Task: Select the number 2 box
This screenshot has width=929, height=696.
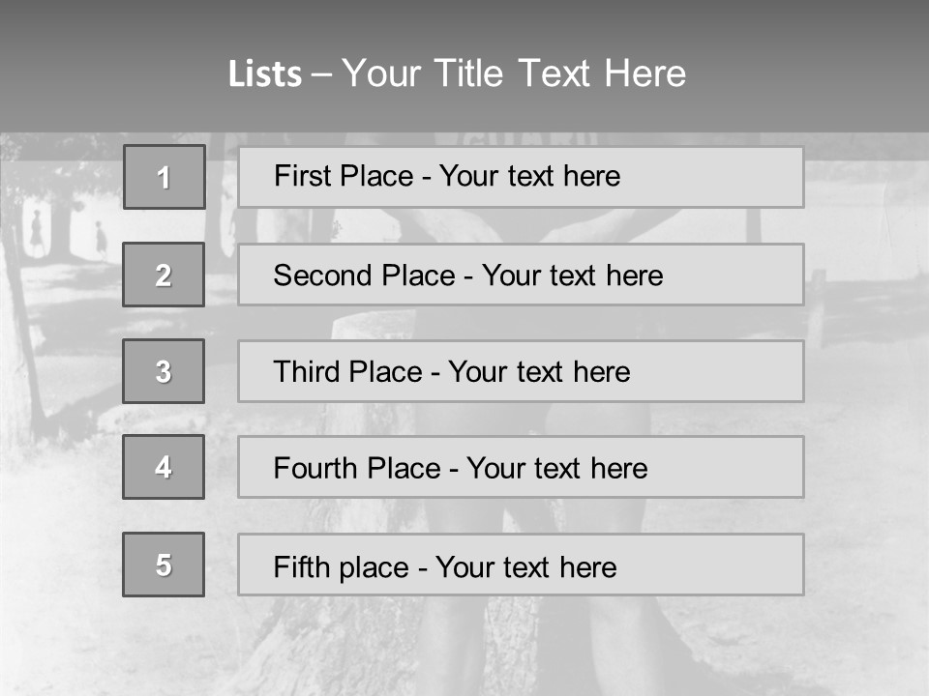Action: point(164,275)
